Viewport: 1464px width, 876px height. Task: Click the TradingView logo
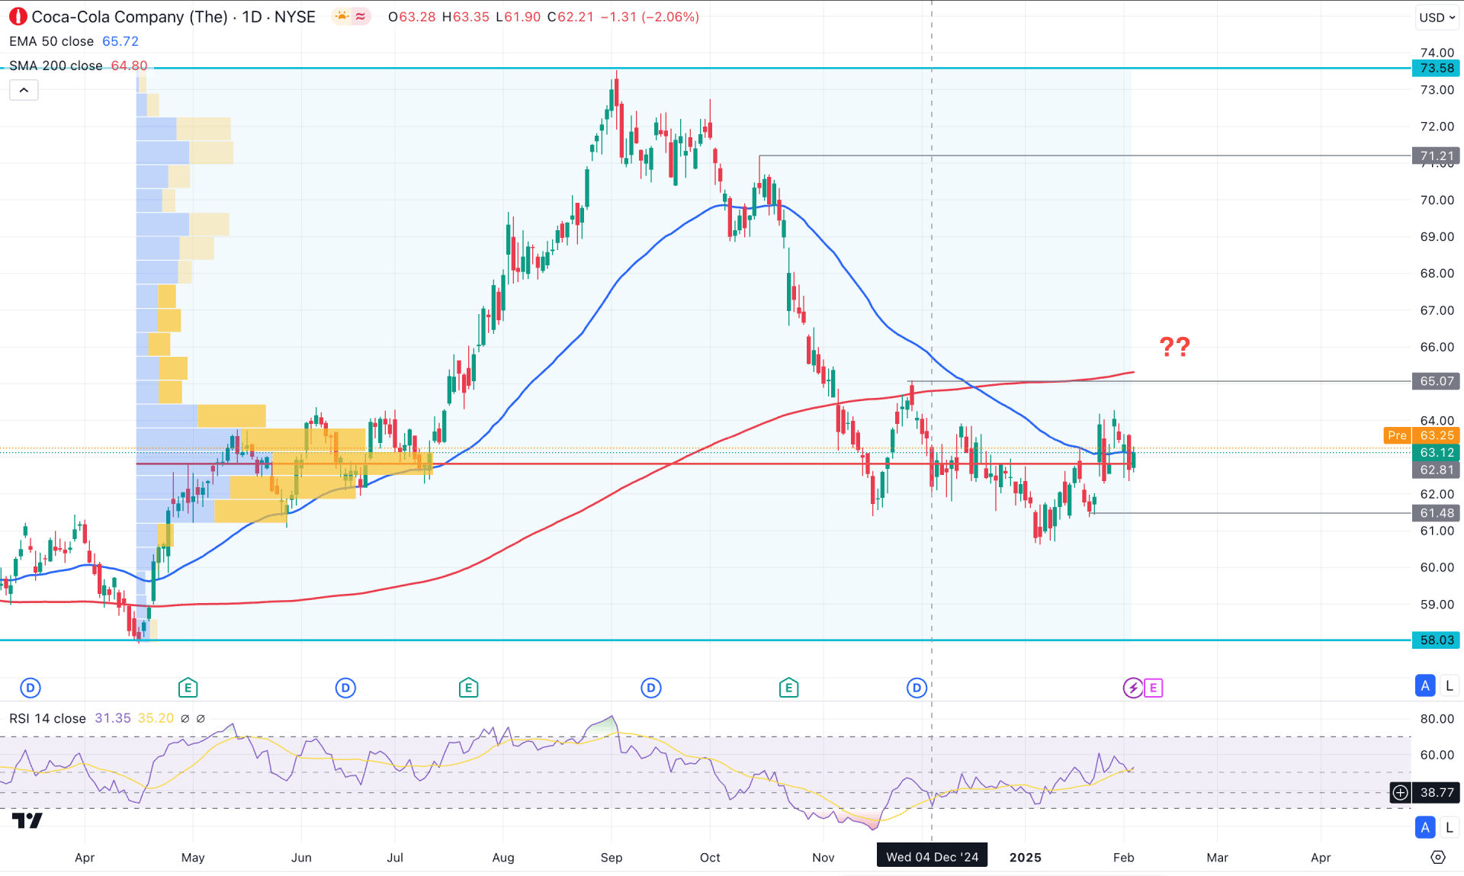tap(27, 820)
